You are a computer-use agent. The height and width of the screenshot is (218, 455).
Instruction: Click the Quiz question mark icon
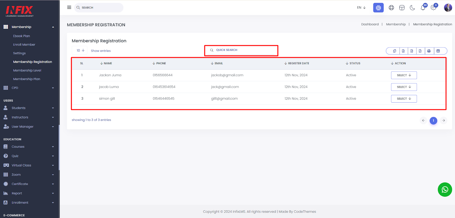pos(5,156)
